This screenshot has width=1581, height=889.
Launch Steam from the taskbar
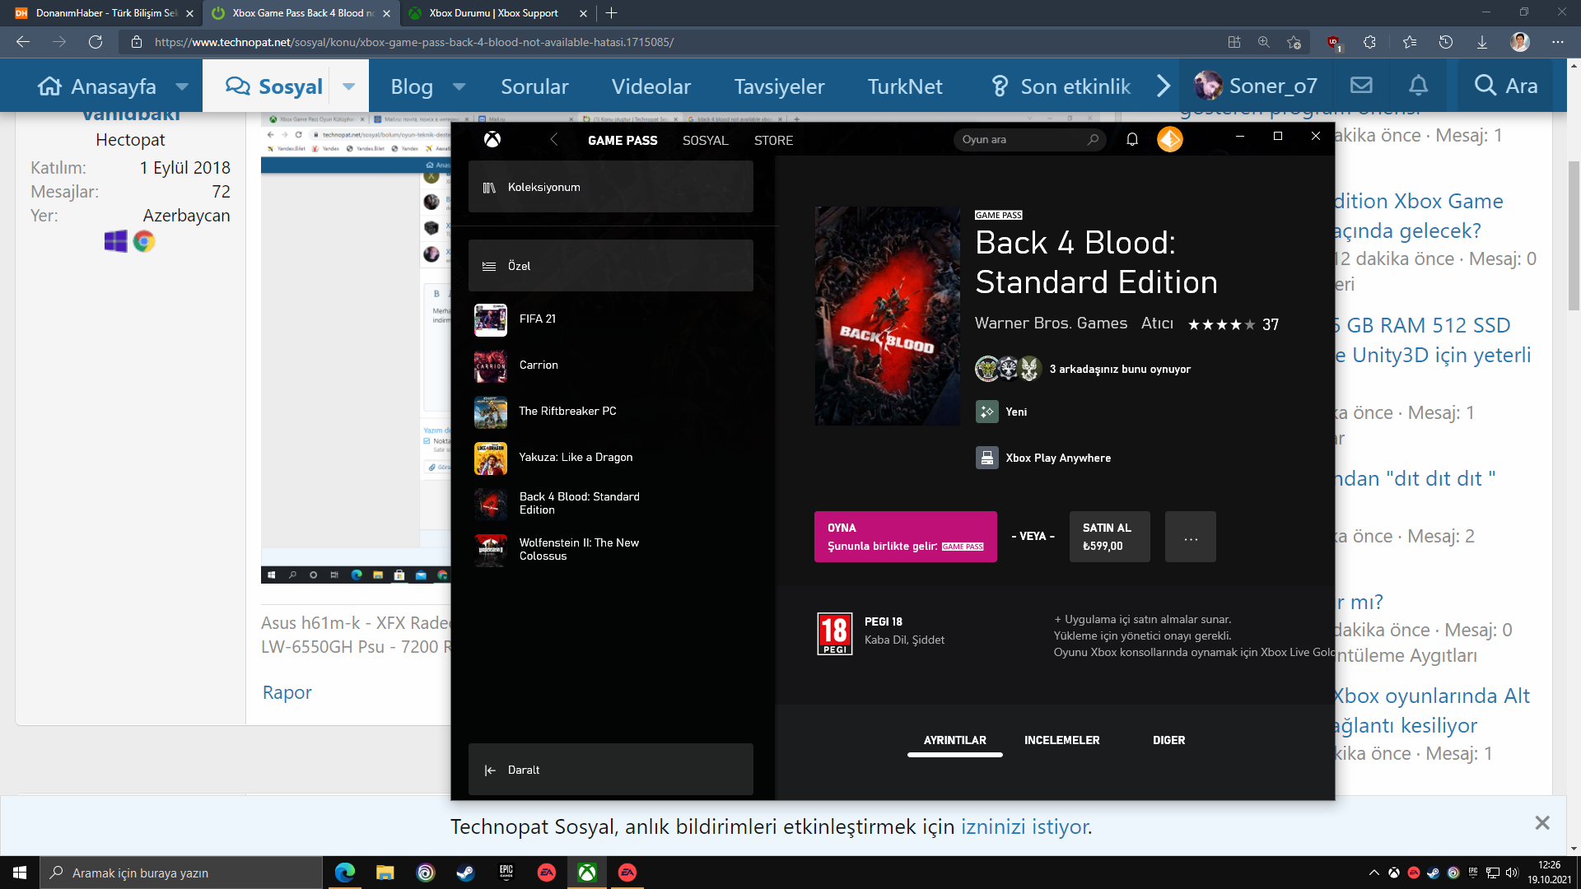coord(465,873)
